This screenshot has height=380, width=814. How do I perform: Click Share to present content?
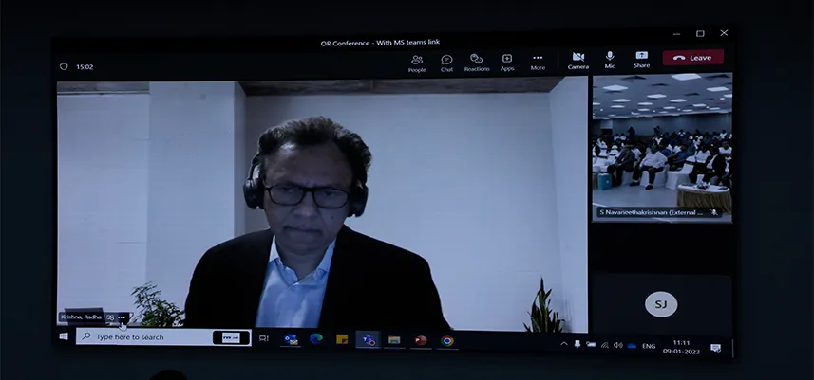642,60
